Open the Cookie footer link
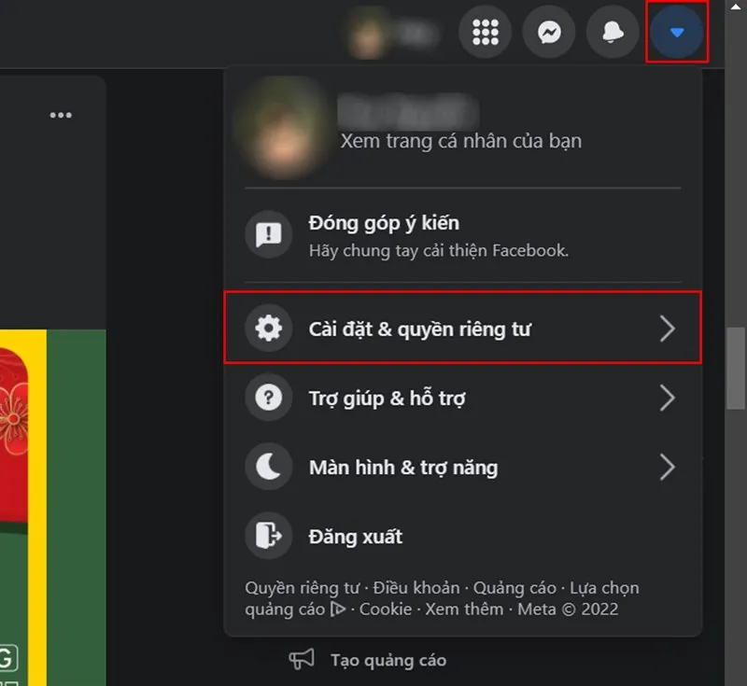The width and height of the screenshot is (747, 686). click(x=385, y=609)
